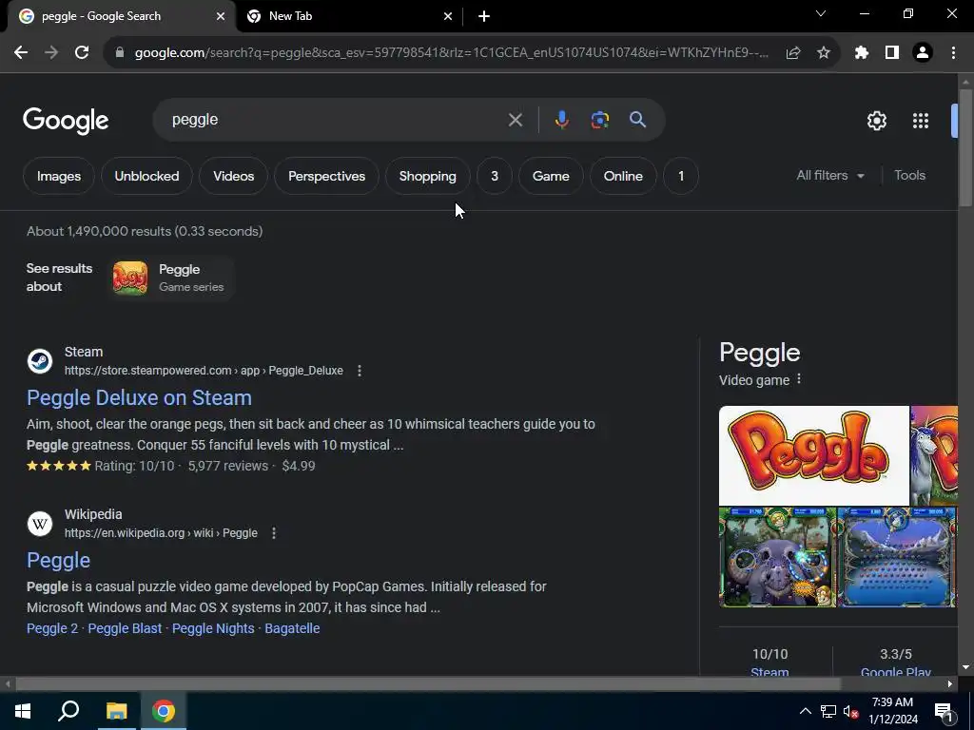
Task: Open more options for the Steam result
Action: [x=359, y=371]
